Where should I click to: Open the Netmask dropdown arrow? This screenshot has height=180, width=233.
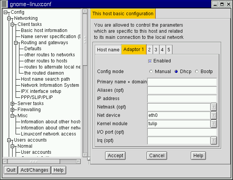pyautogui.click(x=214, y=107)
